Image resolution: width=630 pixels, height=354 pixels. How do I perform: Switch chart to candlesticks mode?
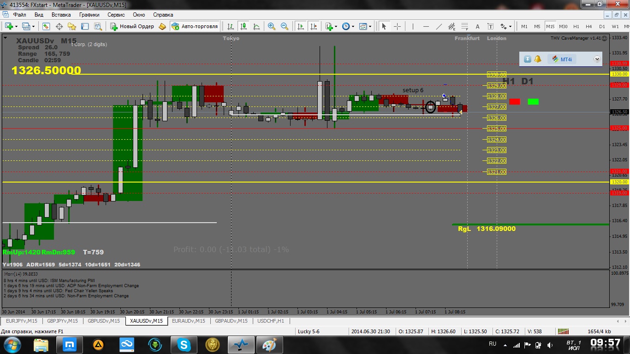(x=243, y=26)
